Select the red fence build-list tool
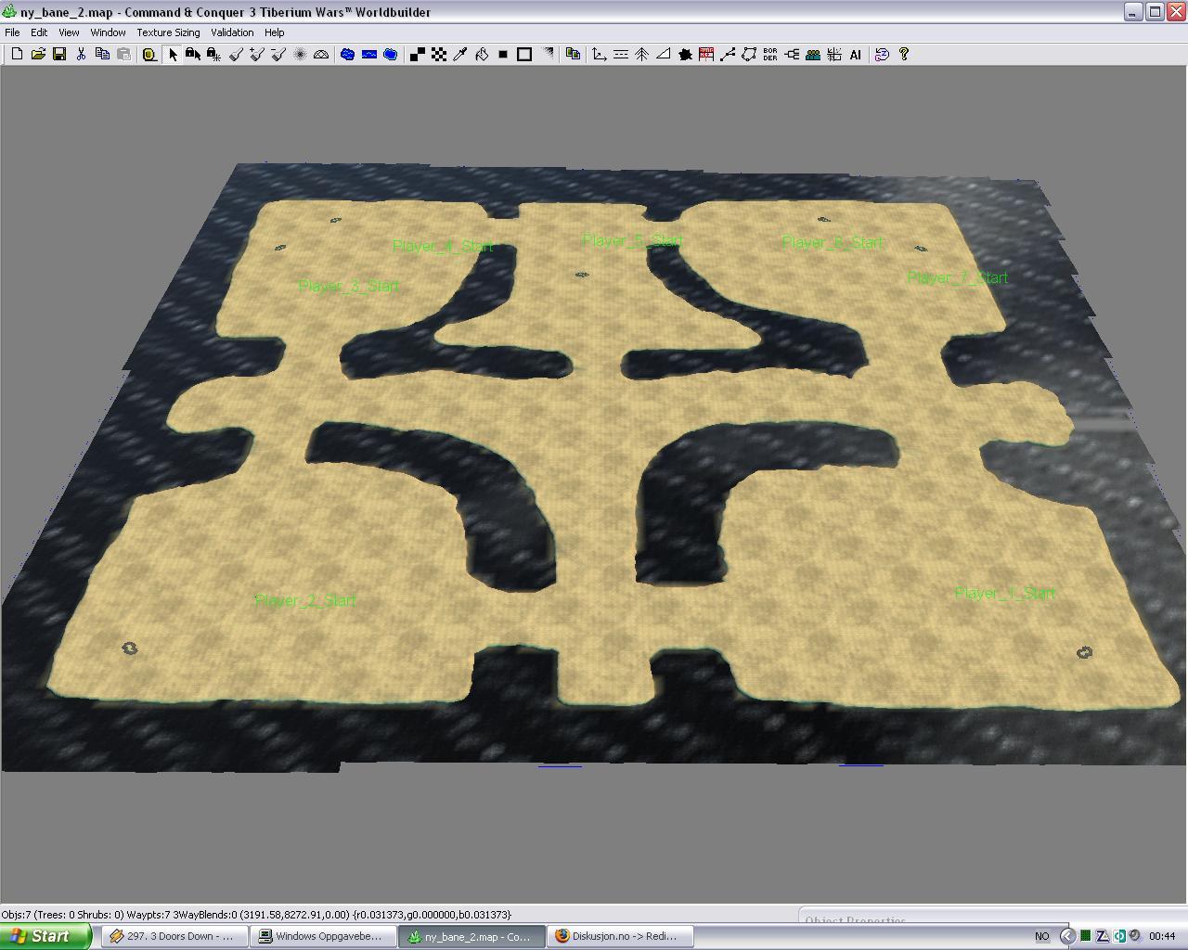Screen dimensions: 1188x950 [706, 55]
